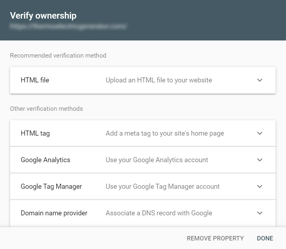
Task: Open the Google Tag Manager verification option
Action: click(x=143, y=186)
